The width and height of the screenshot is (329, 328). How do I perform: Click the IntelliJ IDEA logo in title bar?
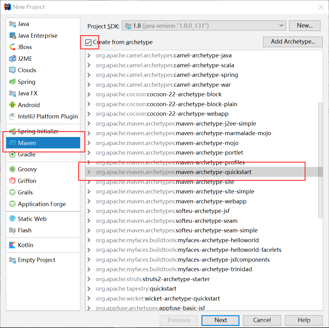[7, 7]
